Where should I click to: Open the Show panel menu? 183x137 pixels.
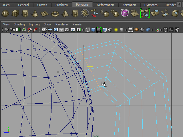[47, 24]
